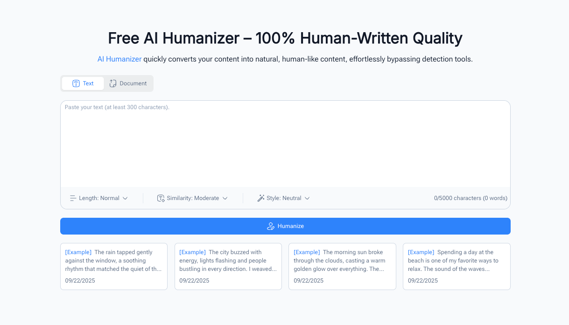This screenshot has width=569, height=325.
Task: Click the person icon on Humanize button
Action: tap(270, 226)
